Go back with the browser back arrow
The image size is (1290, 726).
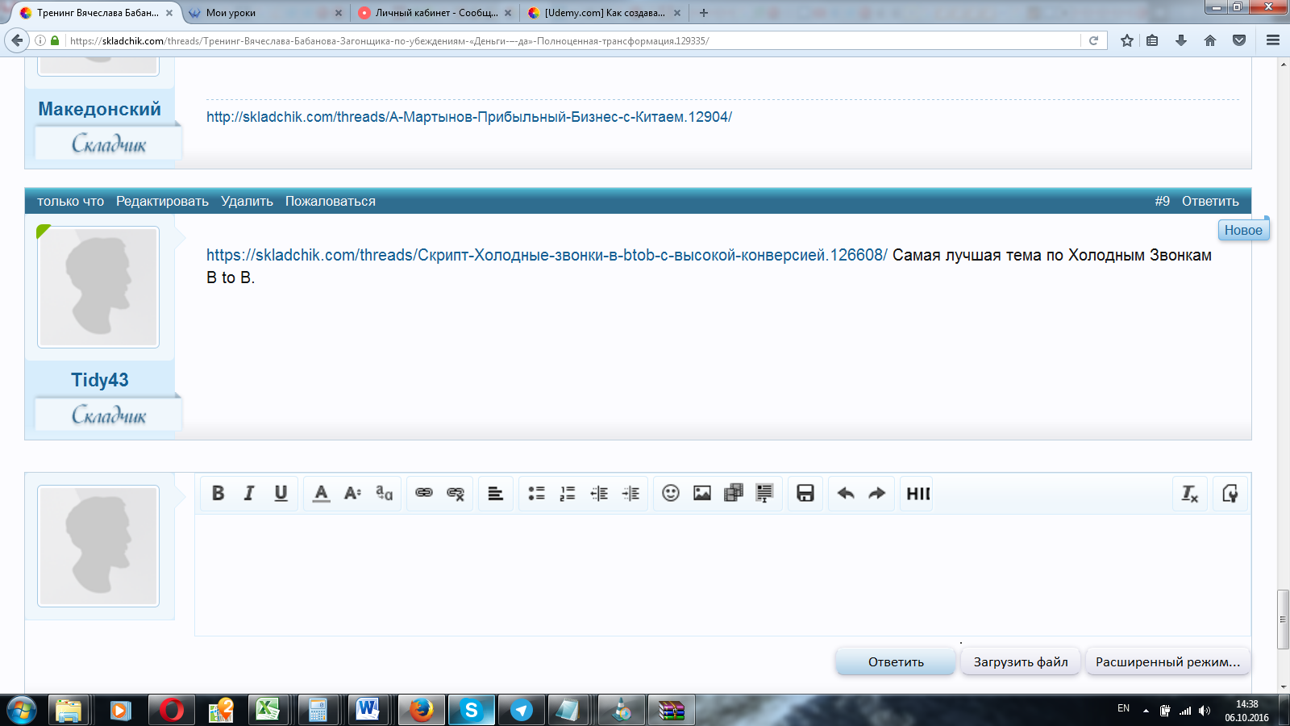pos(17,40)
